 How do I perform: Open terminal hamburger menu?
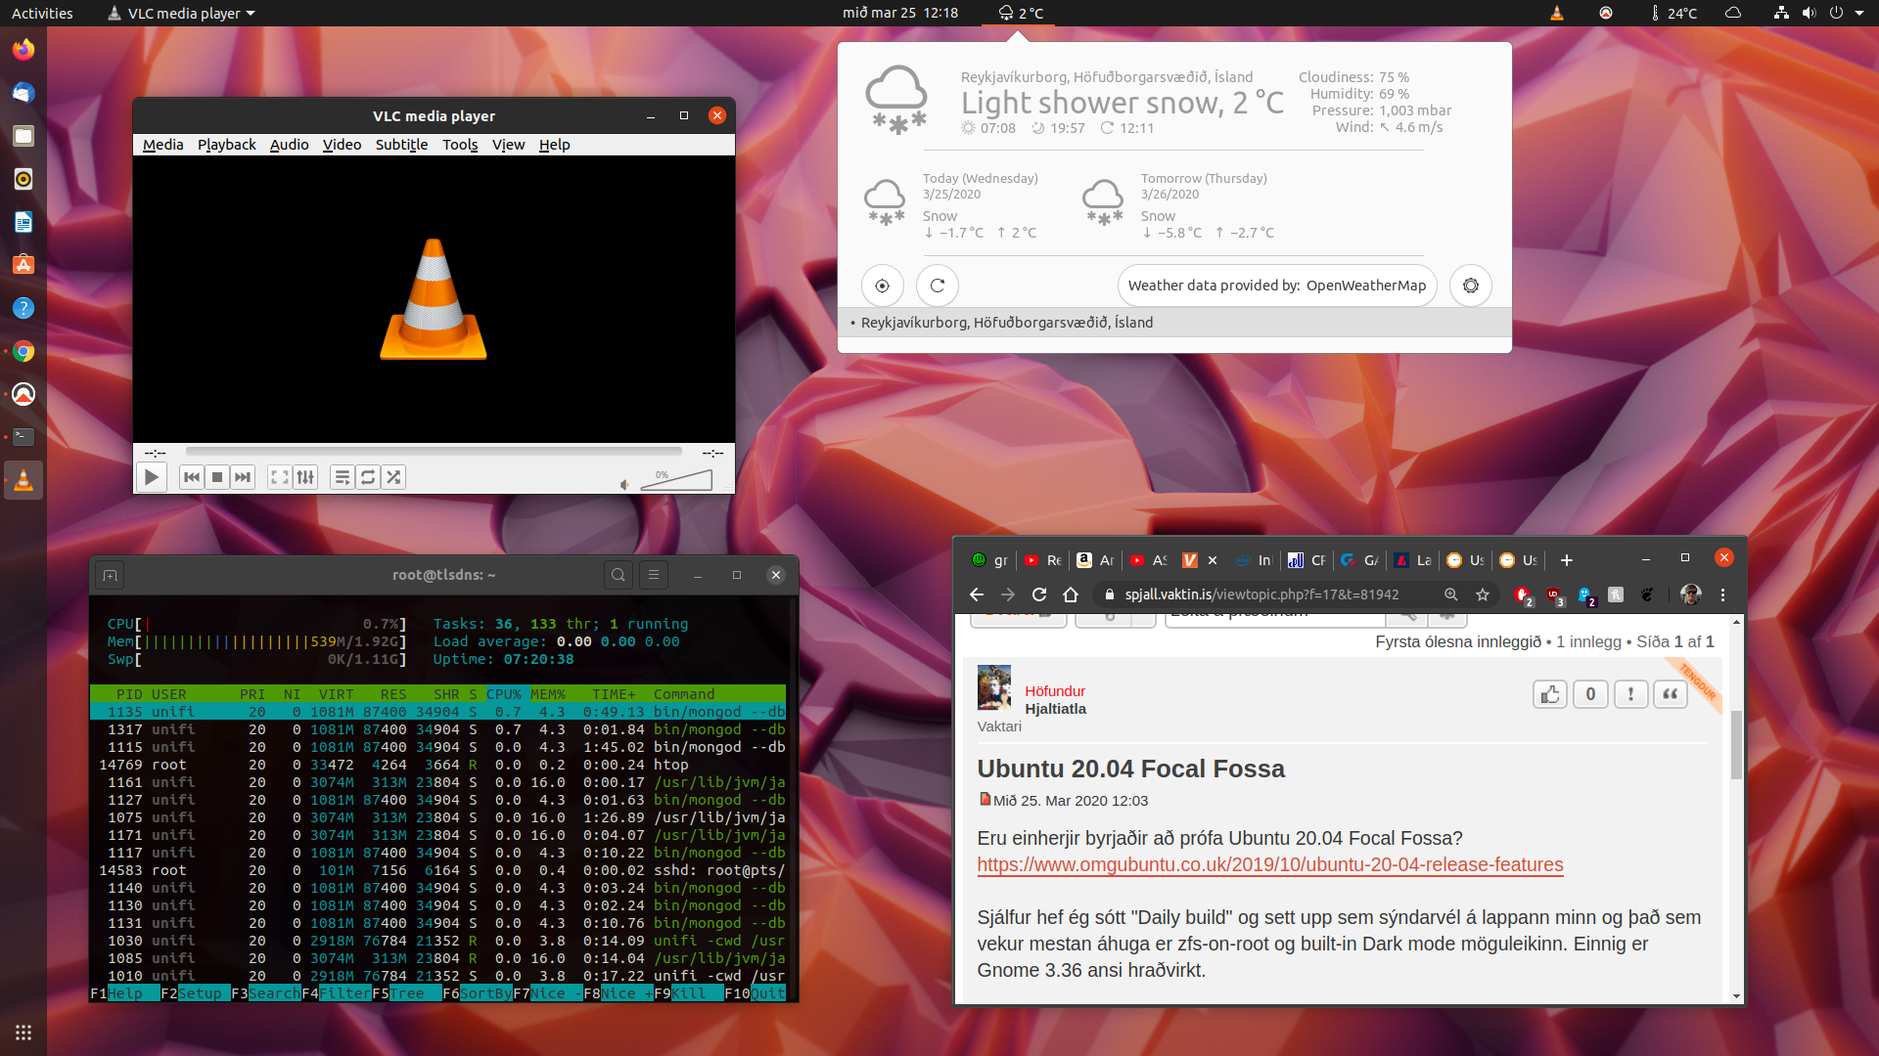tap(654, 575)
